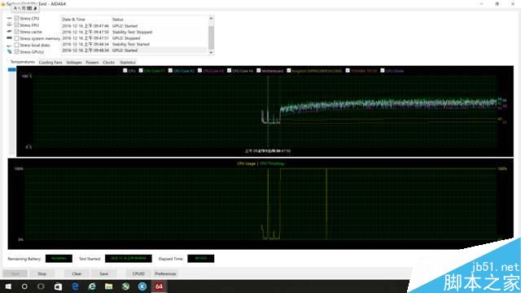Select log row 'GPU2: Stopped'

(134, 38)
